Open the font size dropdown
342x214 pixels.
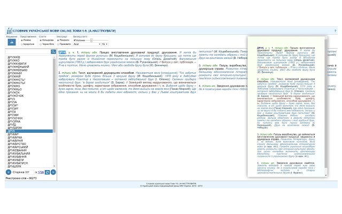(x=105, y=44)
